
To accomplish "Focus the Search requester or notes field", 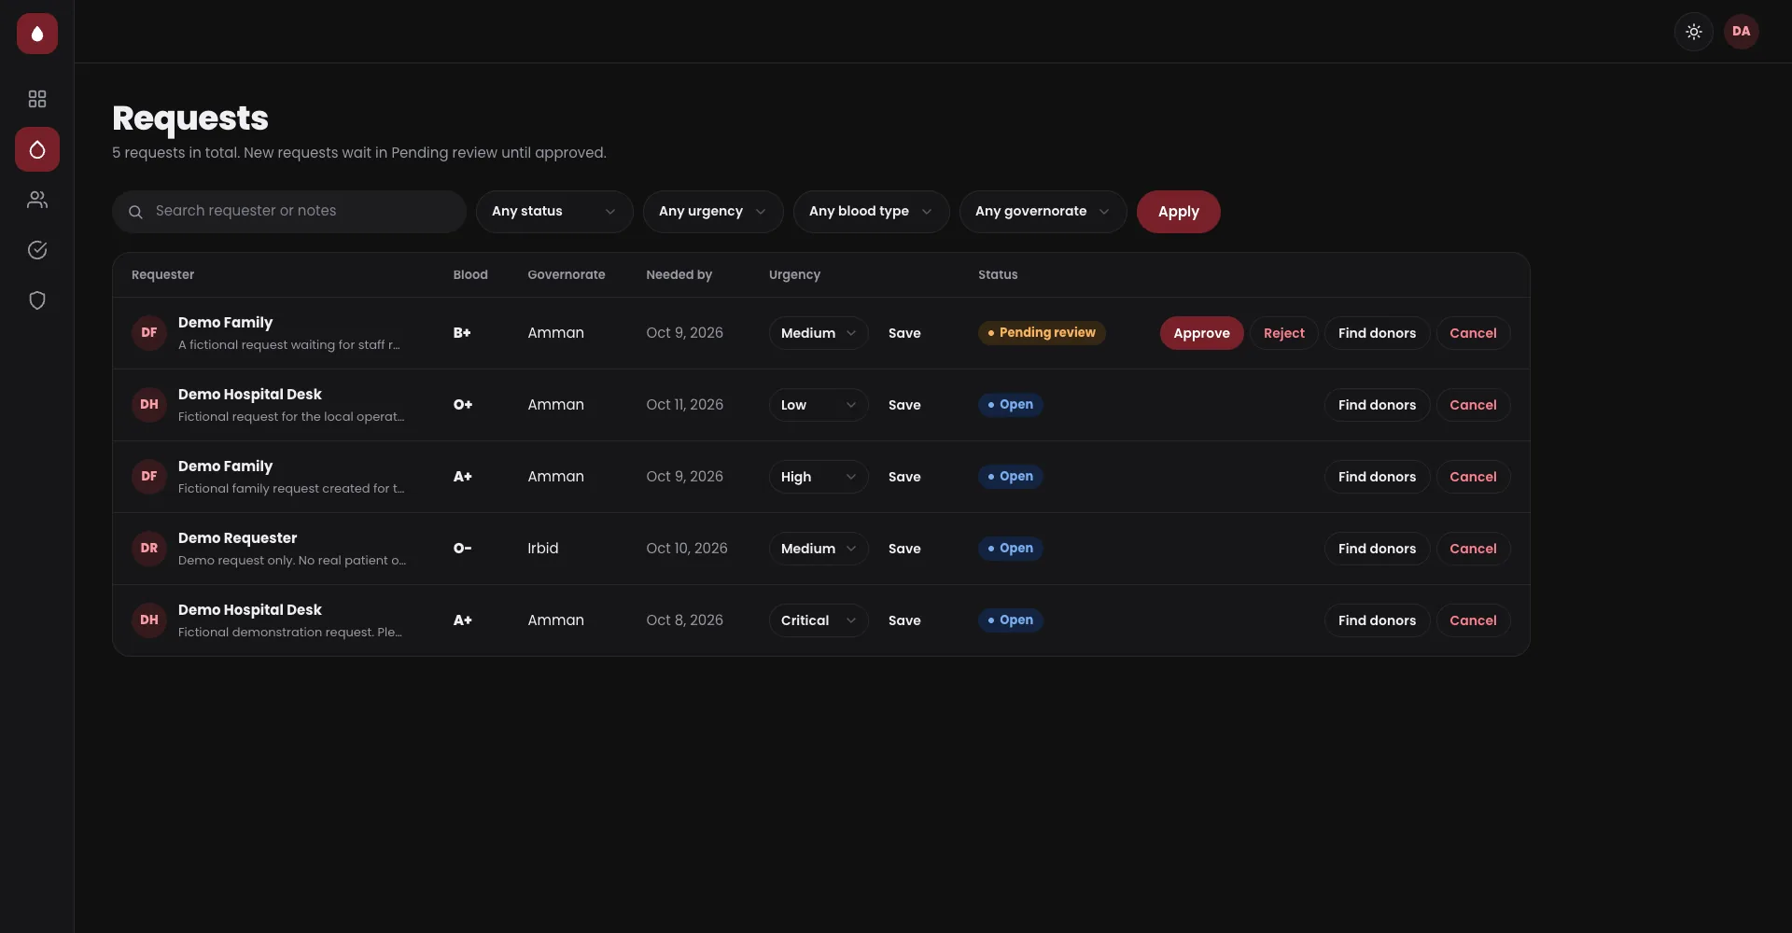I will coord(289,212).
